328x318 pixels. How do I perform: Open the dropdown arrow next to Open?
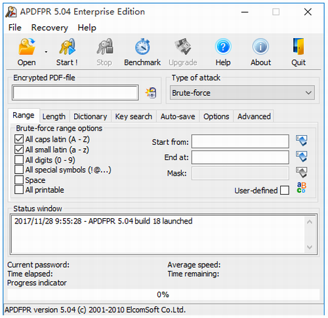pos(46,52)
